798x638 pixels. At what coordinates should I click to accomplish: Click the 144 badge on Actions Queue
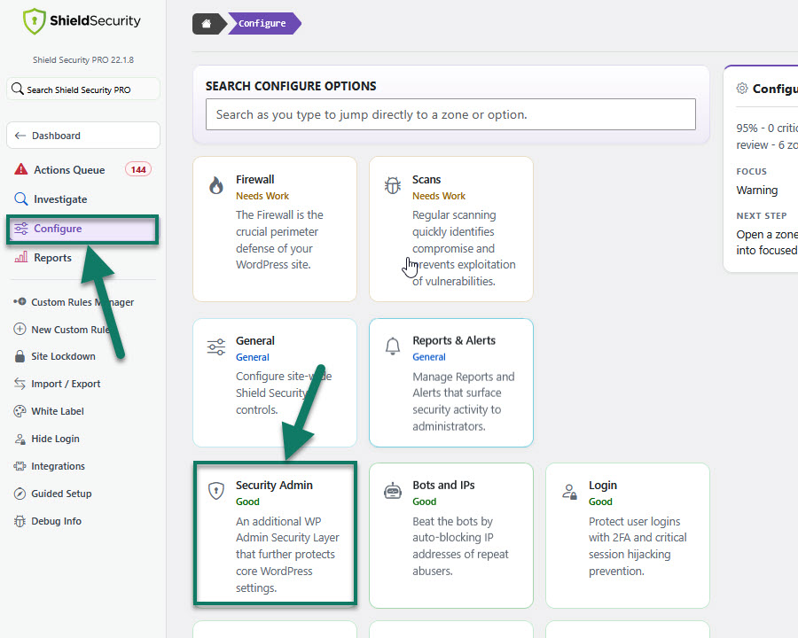[138, 169]
